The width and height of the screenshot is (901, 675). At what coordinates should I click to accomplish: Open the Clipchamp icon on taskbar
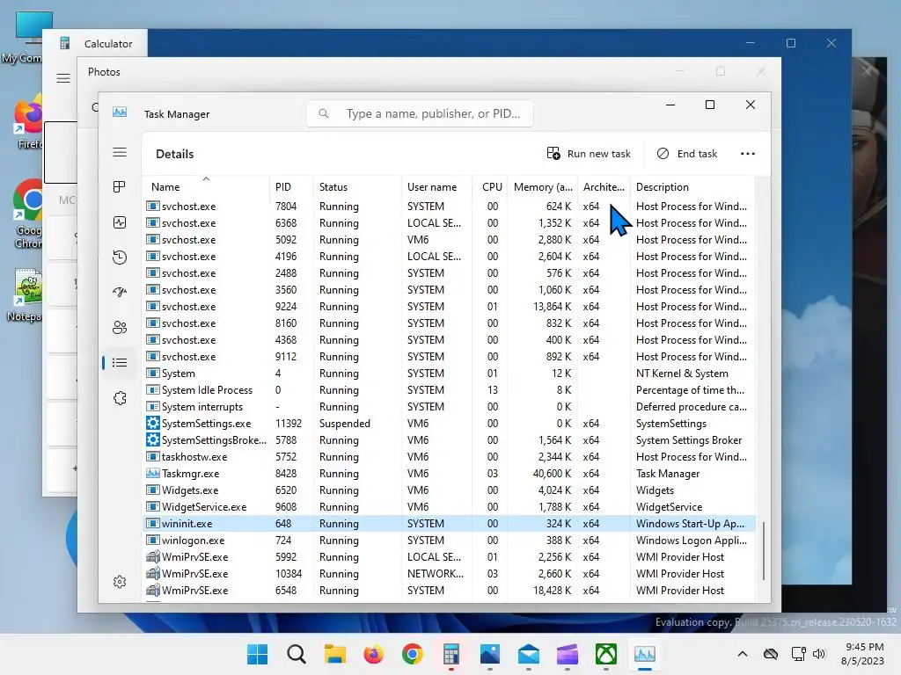[568, 654]
